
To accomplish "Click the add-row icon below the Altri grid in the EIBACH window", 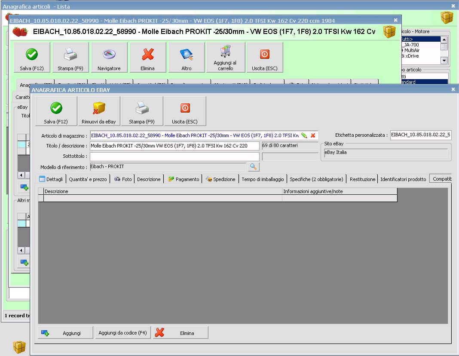I will [24, 262].
